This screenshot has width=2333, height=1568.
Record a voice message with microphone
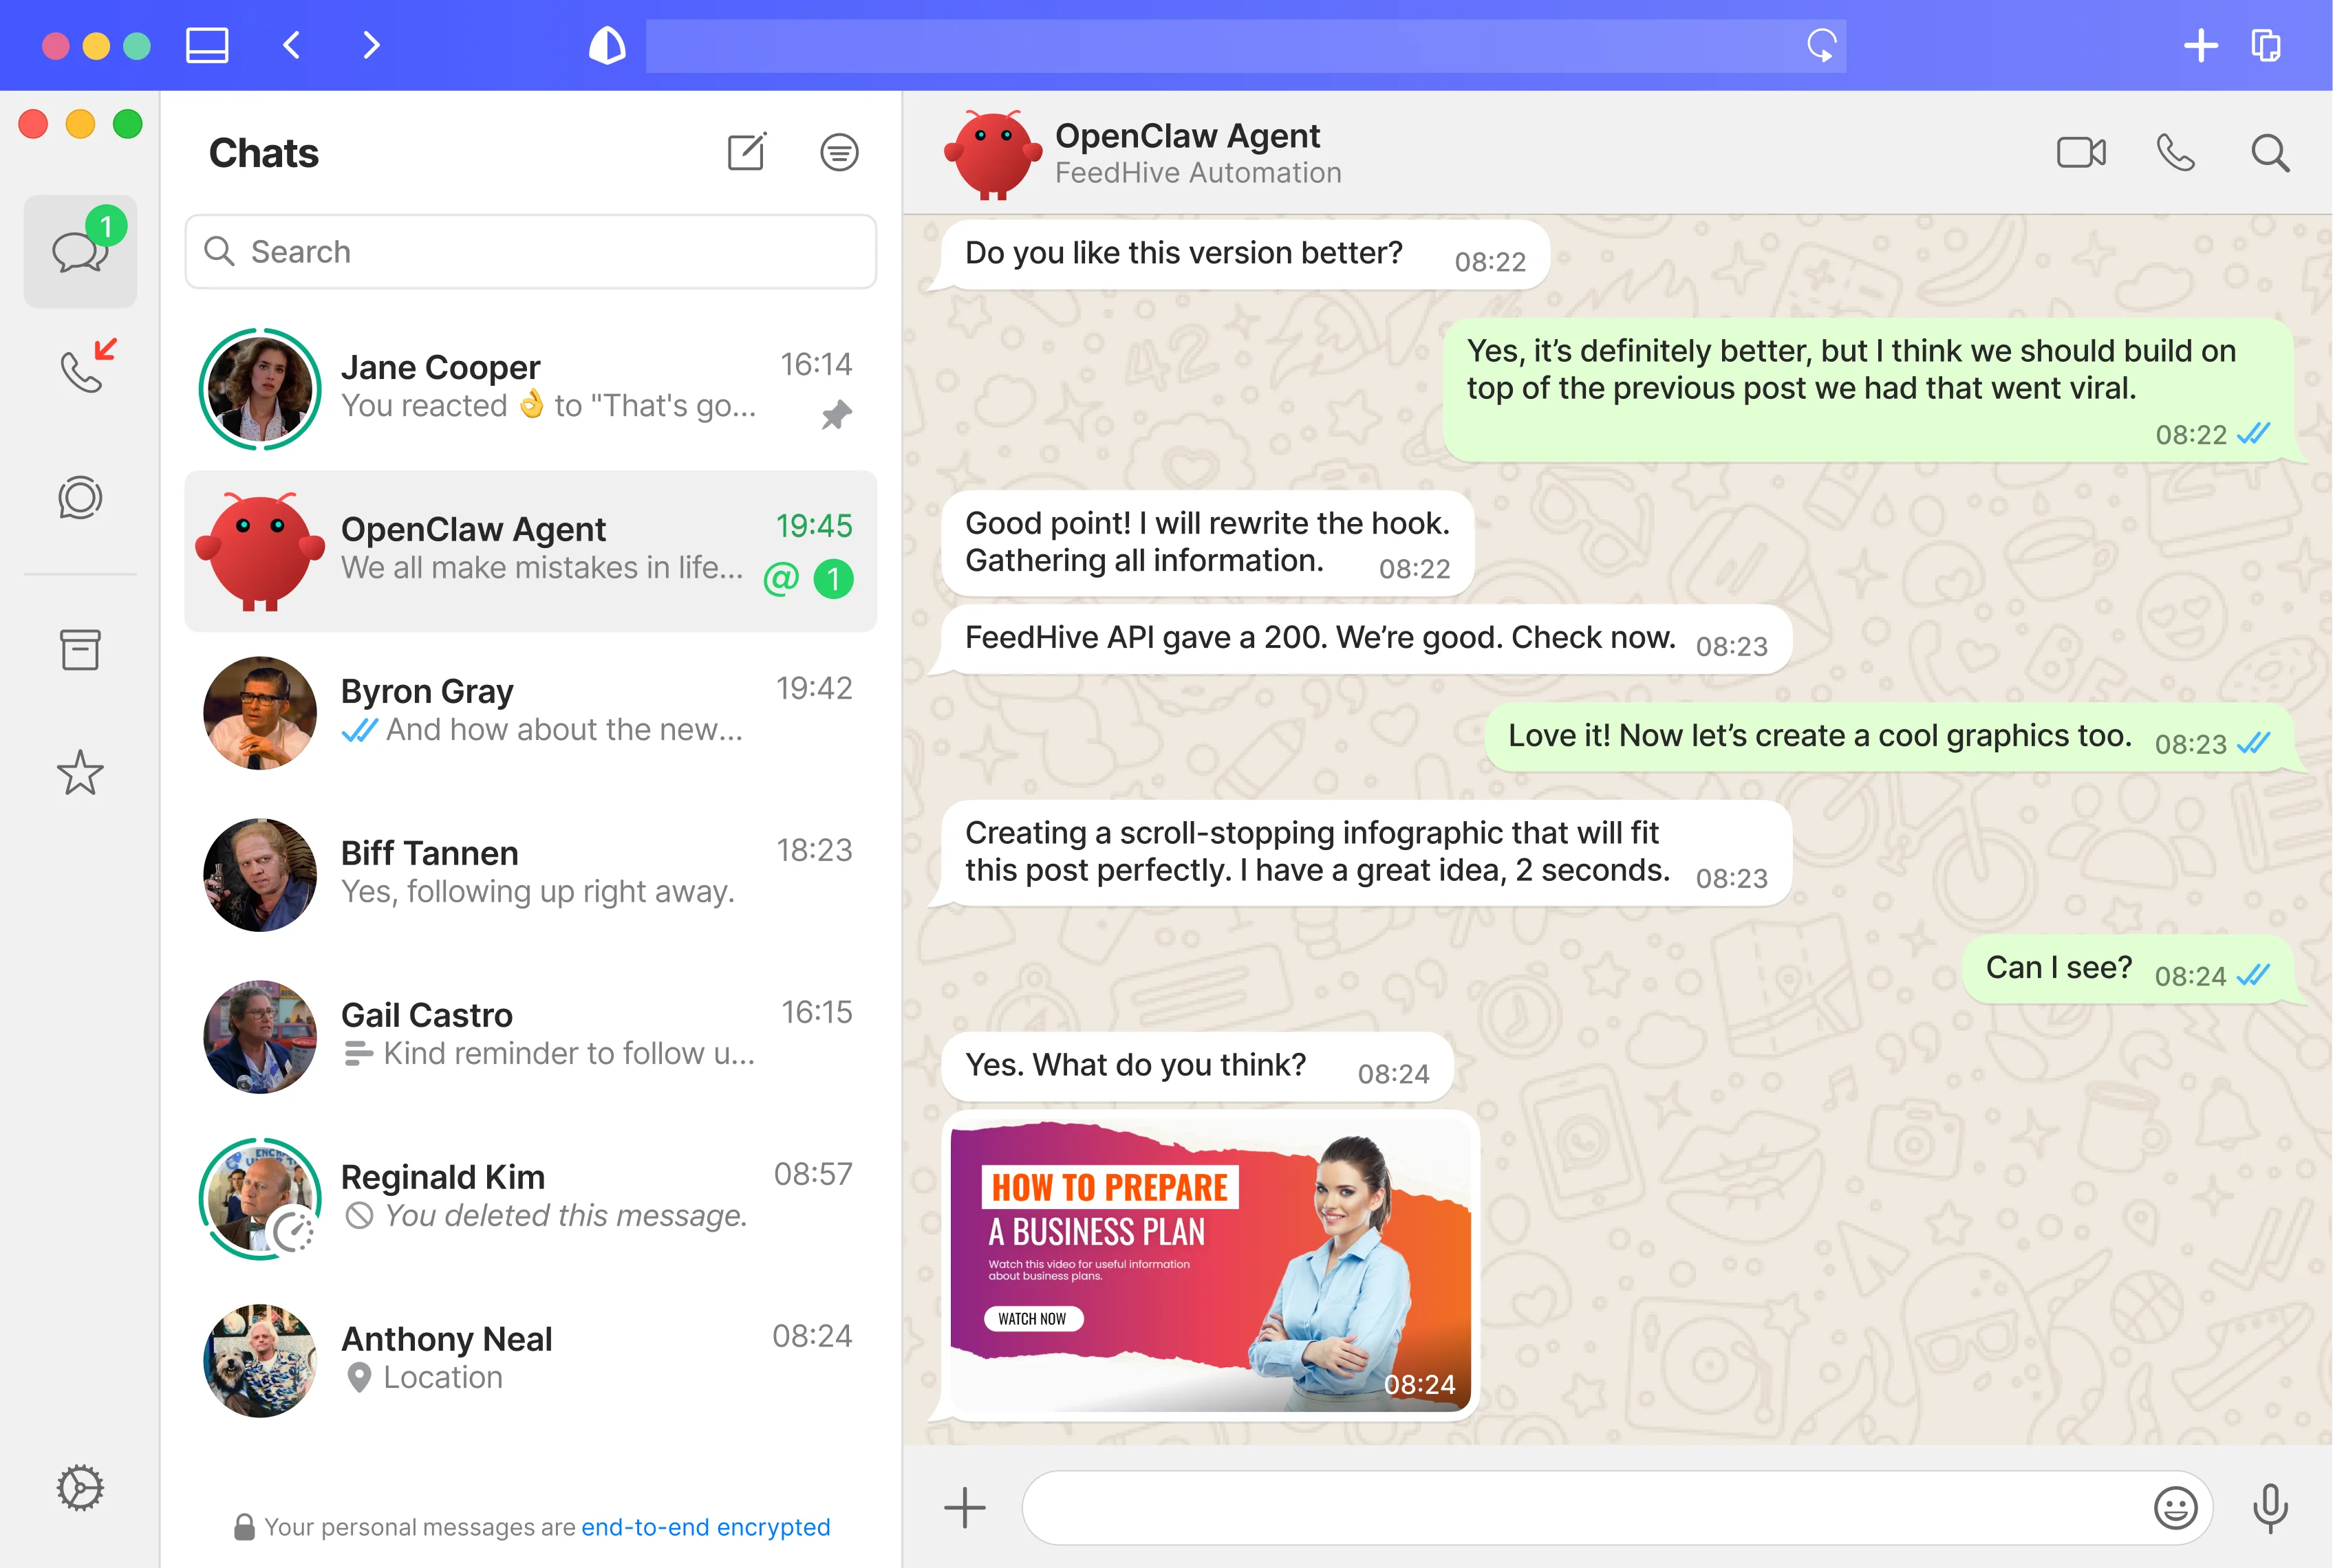[2269, 1508]
